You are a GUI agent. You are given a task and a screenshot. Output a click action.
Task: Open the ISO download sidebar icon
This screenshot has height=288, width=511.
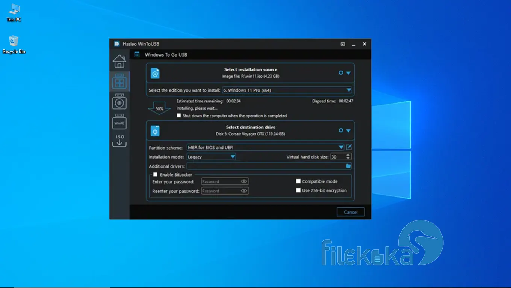(119, 141)
